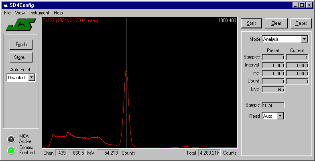Open the Help menu
This screenshot has width=315, height=161.
point(58,13)
